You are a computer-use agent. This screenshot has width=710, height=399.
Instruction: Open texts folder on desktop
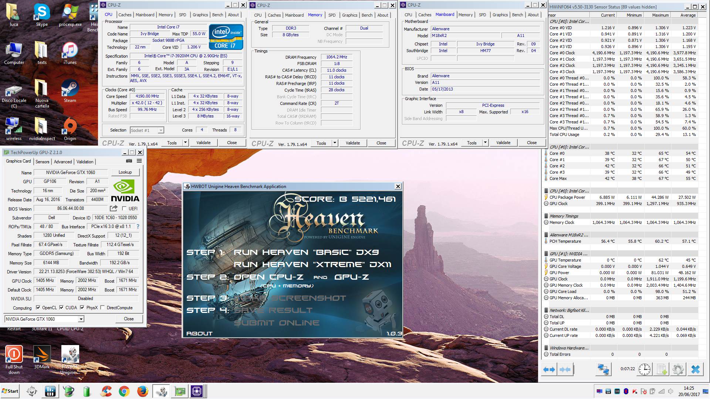click(42, 53)
